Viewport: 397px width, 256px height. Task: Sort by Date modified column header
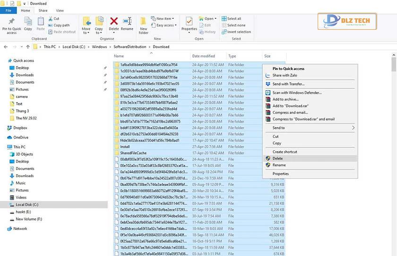[x=208, y=56]
